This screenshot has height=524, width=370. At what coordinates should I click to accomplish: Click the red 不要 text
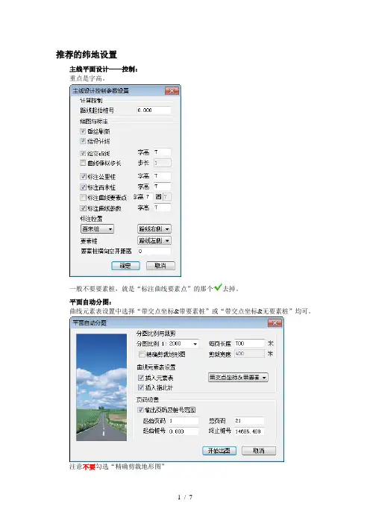pos(90,467)
